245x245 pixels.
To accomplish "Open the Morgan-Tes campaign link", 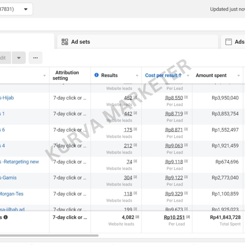I will [x=12, y=194].
